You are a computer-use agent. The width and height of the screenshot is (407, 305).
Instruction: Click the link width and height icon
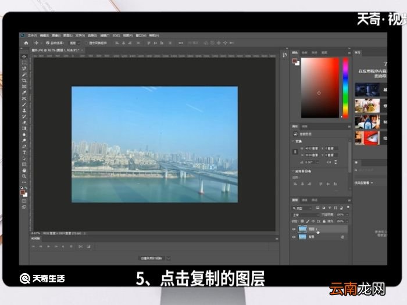point(295,152)
